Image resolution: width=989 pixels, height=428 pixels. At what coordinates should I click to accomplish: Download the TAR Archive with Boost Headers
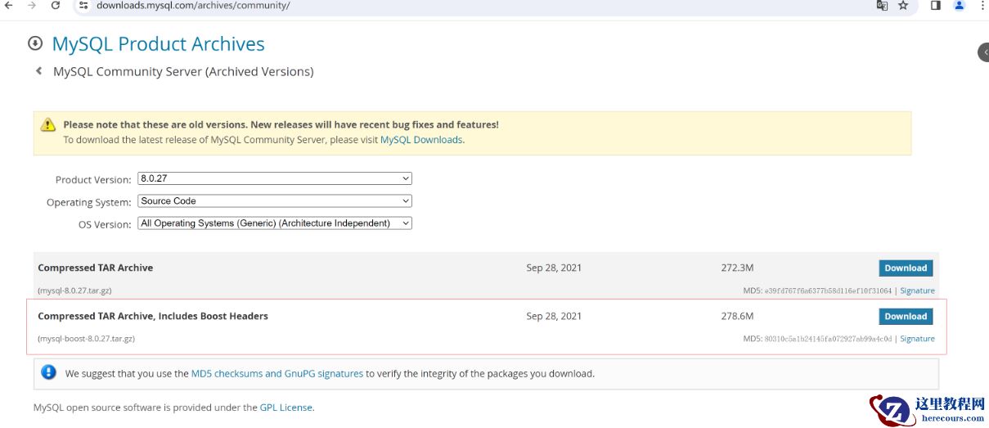coord(906,316)
